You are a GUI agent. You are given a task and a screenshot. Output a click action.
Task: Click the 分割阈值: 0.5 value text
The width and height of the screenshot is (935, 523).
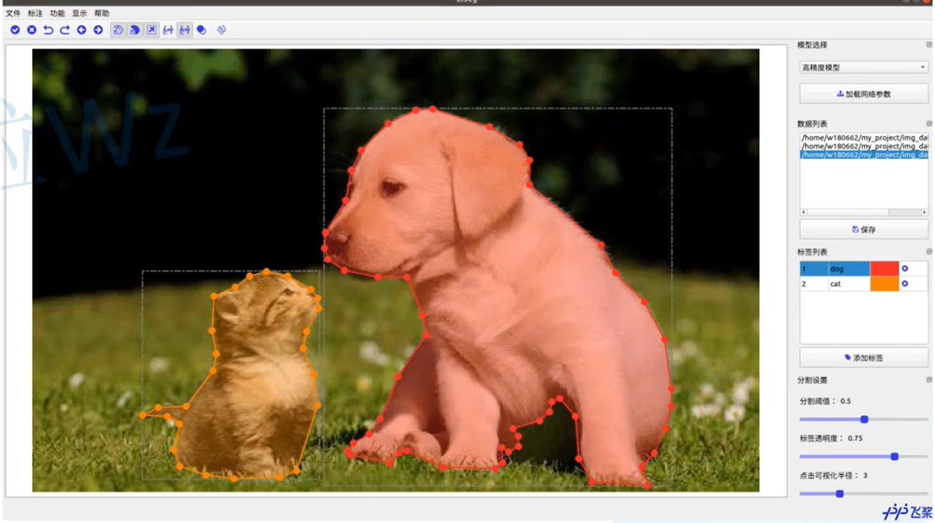point(825,401)
